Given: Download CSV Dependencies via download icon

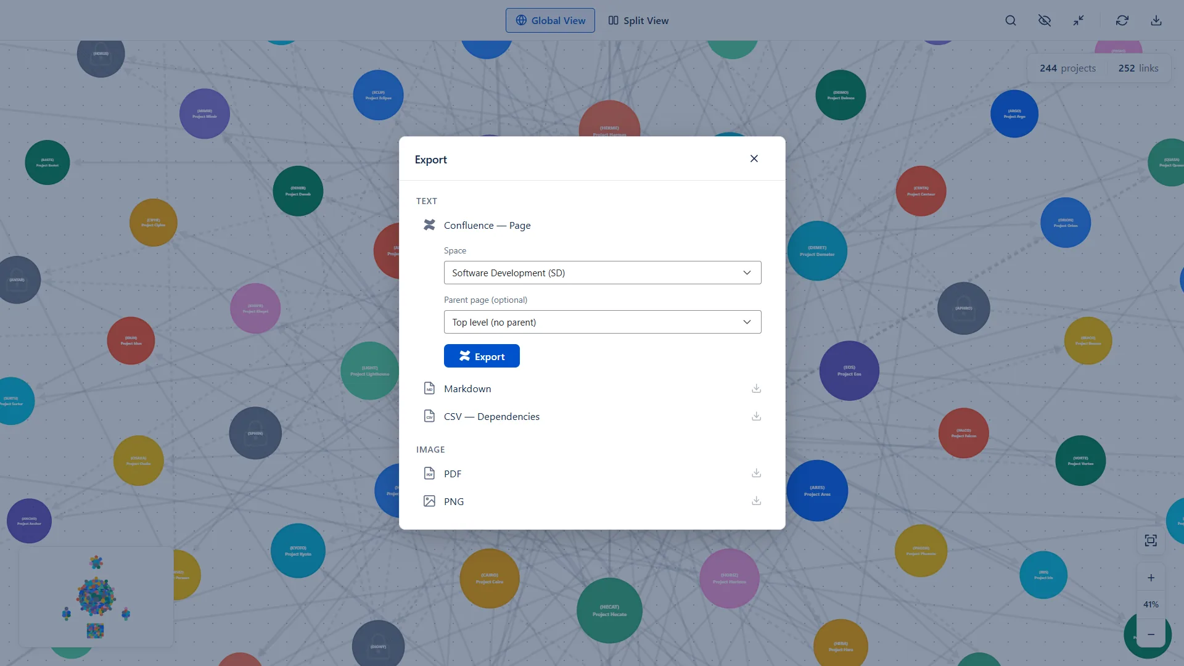Looking at the screenshot, I should [757, 416].
